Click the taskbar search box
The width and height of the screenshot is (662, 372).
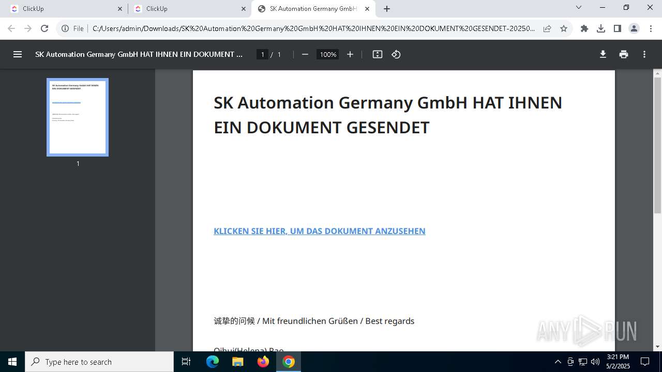[x=99, y=362]
